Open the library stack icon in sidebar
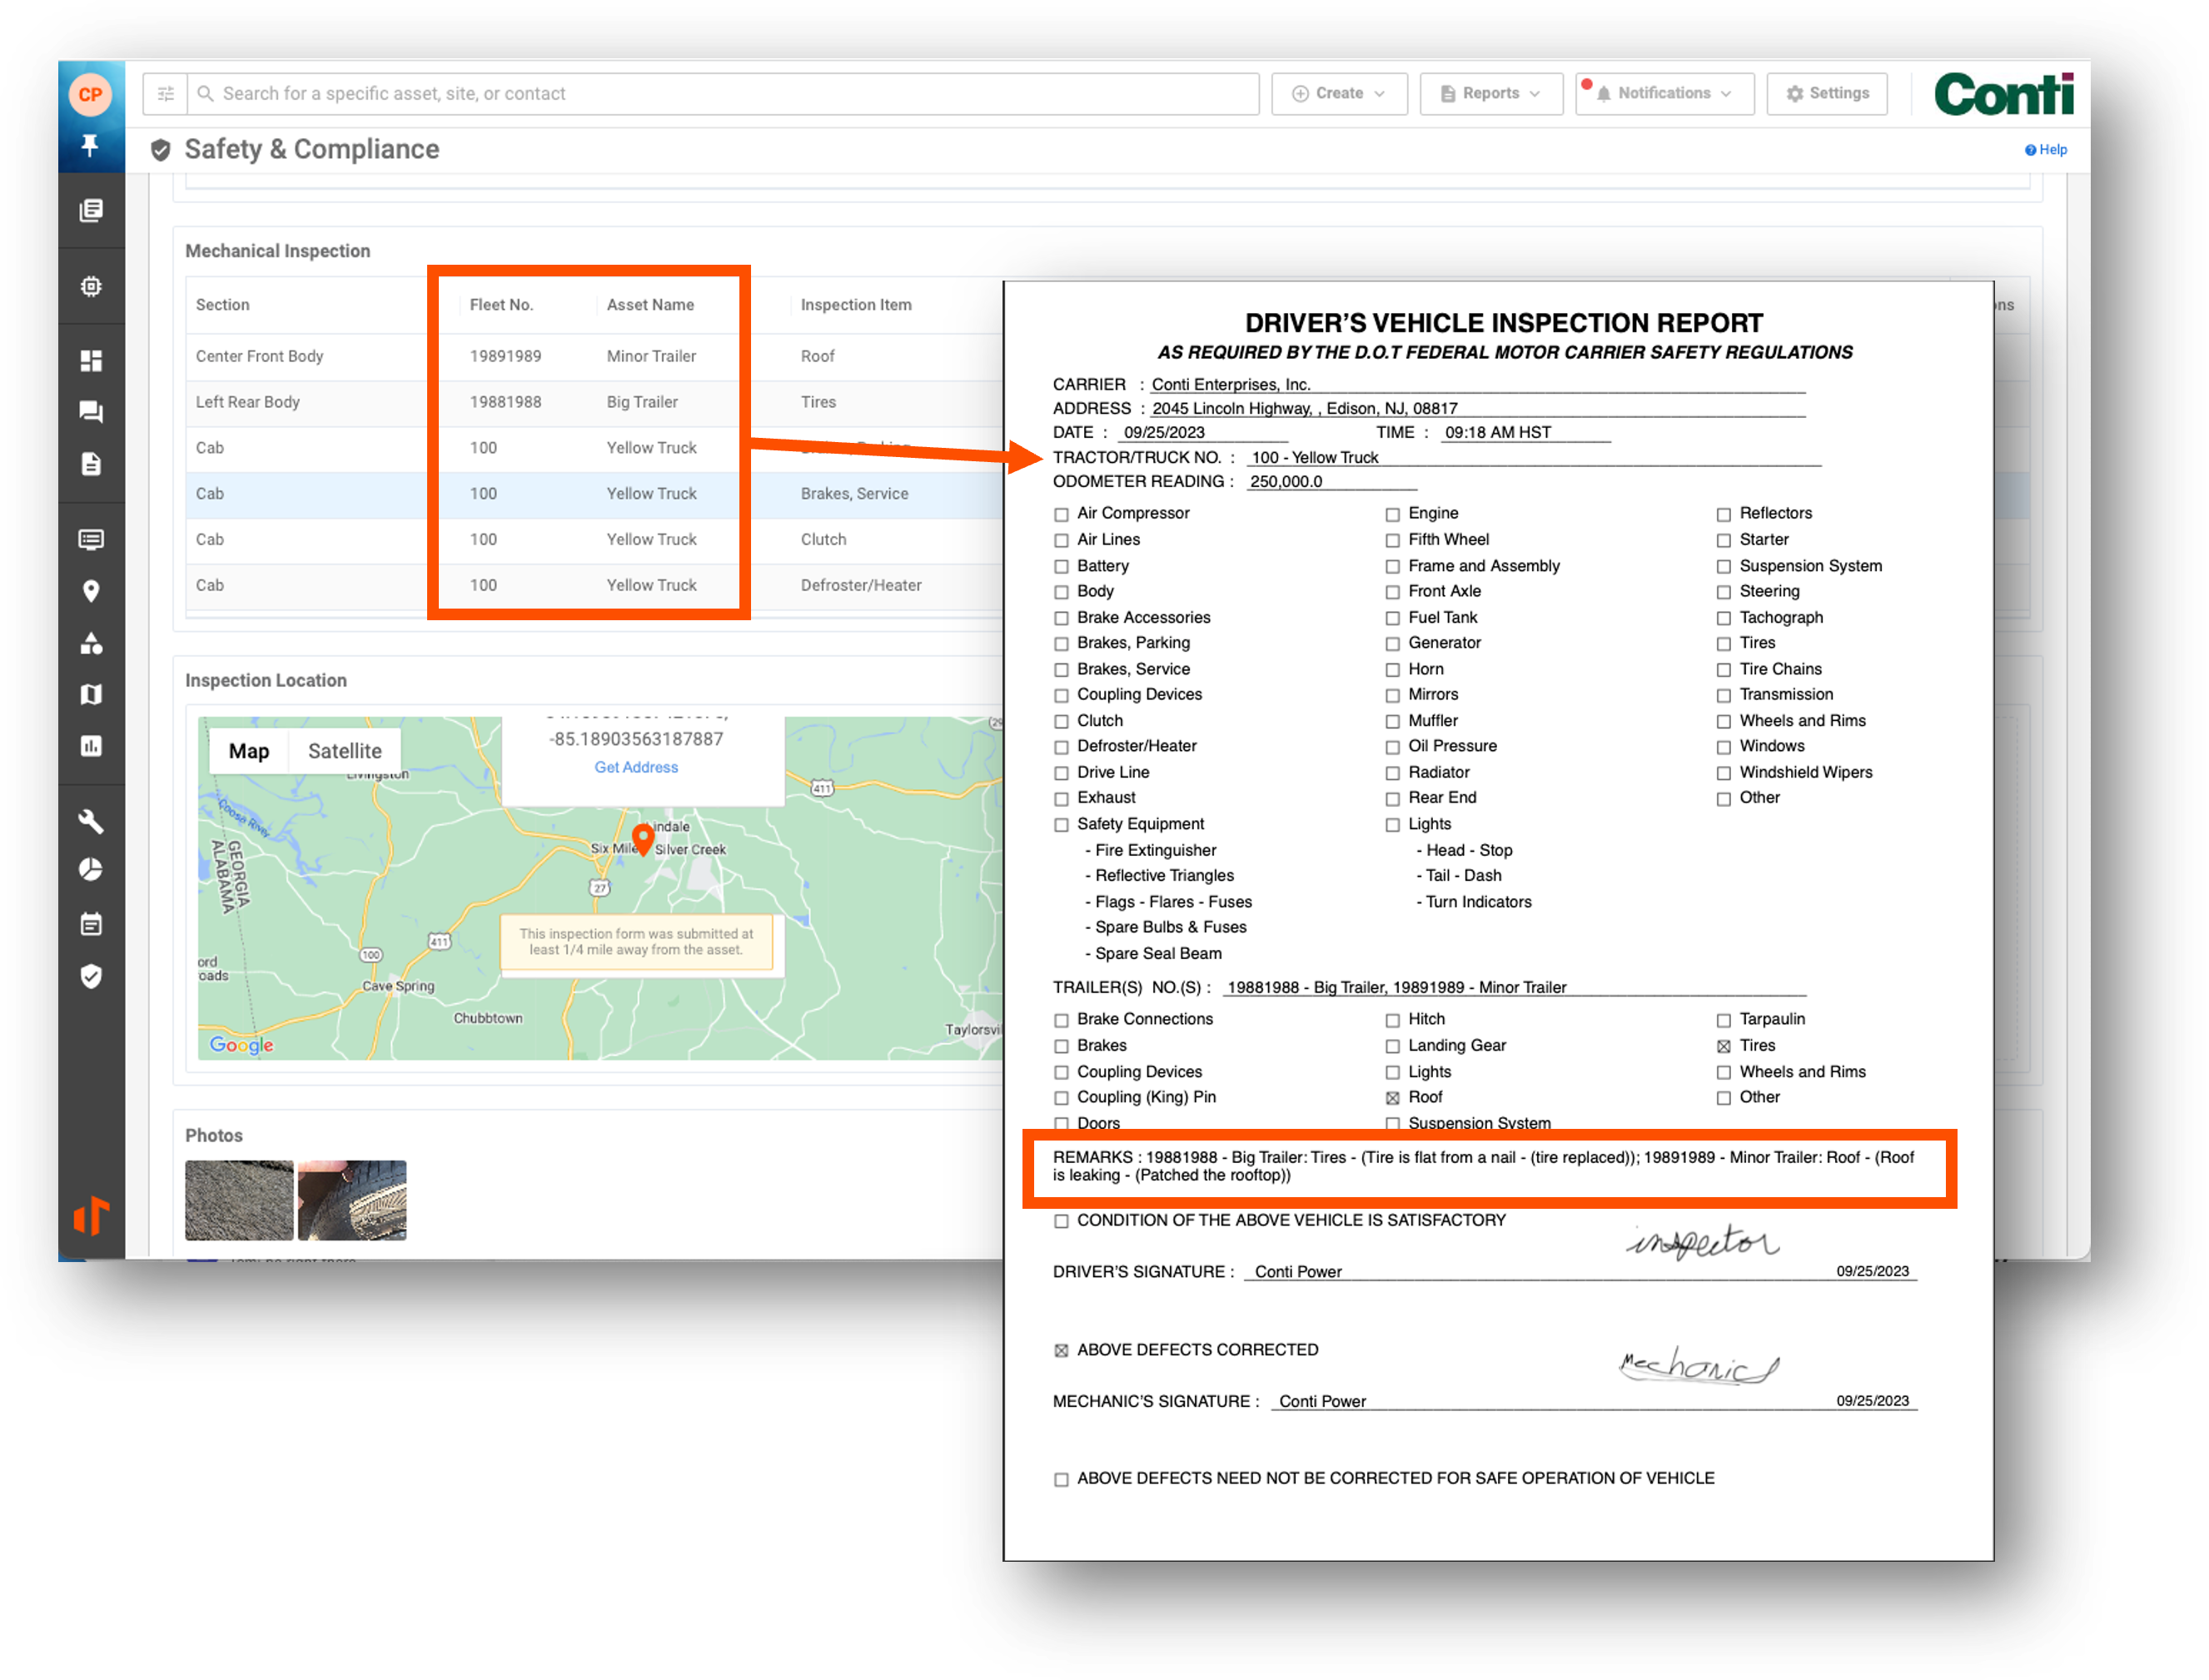2209x1680 pixels. coord(91,210)
